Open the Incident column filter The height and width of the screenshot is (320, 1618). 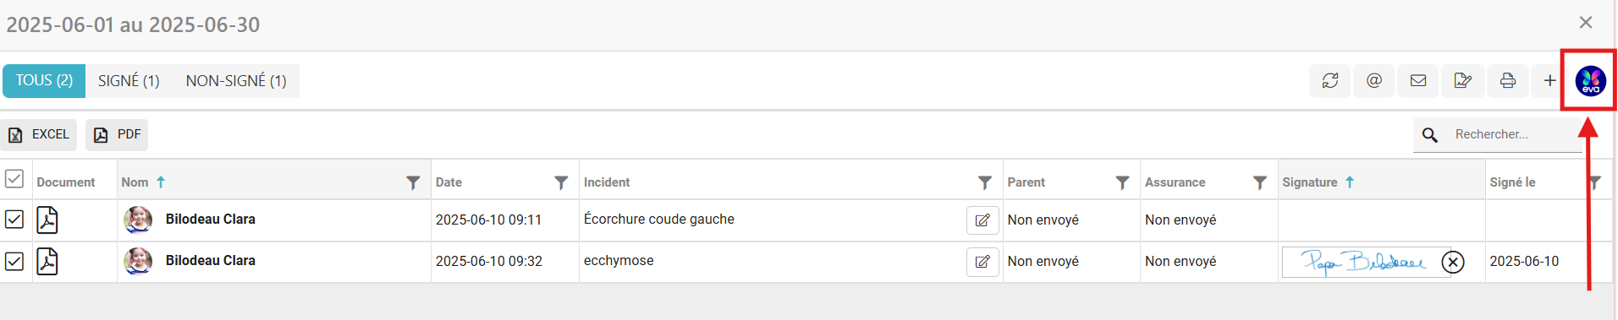tap(985, 182)
